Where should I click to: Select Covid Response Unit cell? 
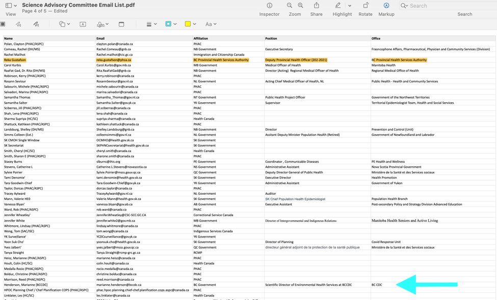point(386,242)
